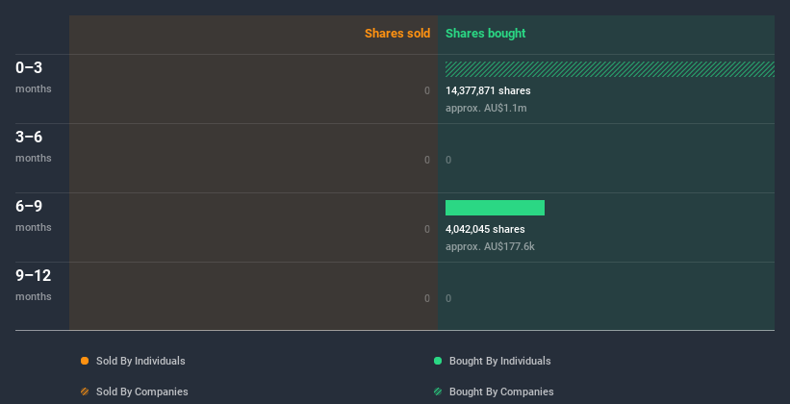Viewport: 790px width, 404px height.
Task: Click the green Bought By Individuals legend dot
Action: [438, 361]
